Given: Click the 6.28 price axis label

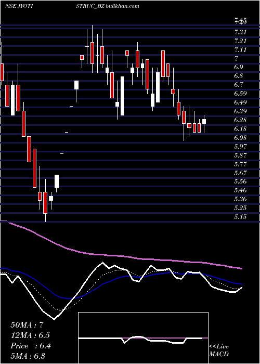Looking at the screenshot, I should click(240, 120).
